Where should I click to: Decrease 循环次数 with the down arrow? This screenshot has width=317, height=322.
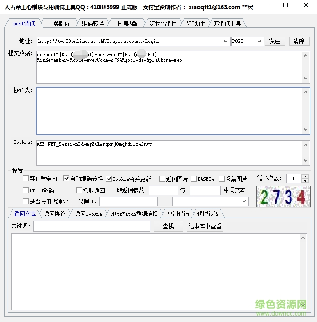click(x=306, y=181)
